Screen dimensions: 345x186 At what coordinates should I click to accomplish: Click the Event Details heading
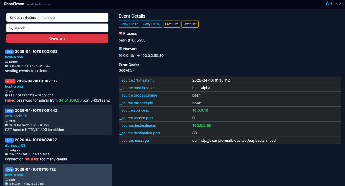(132, 16)
